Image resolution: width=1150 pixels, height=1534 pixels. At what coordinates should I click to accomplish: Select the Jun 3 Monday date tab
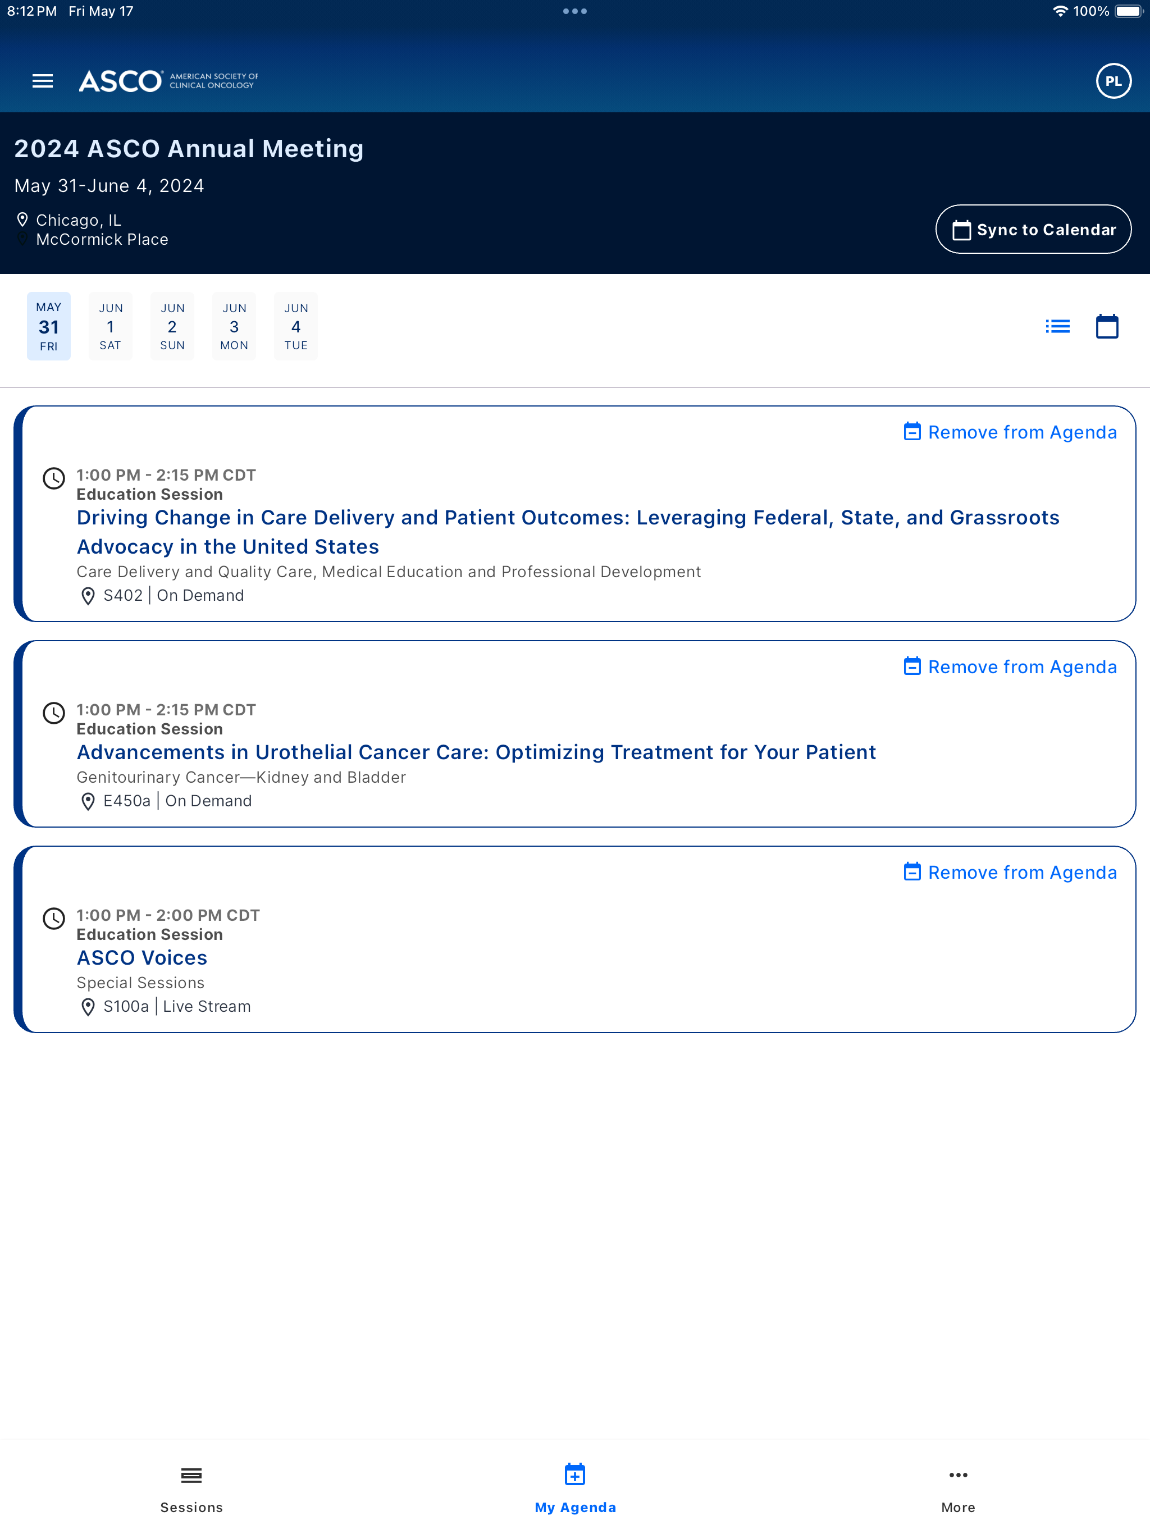click(x=234, y=327)
